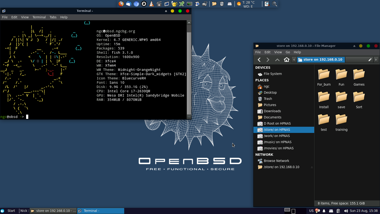
Task: Click terminal scrollbar up arrow
Action: point(189,22)
